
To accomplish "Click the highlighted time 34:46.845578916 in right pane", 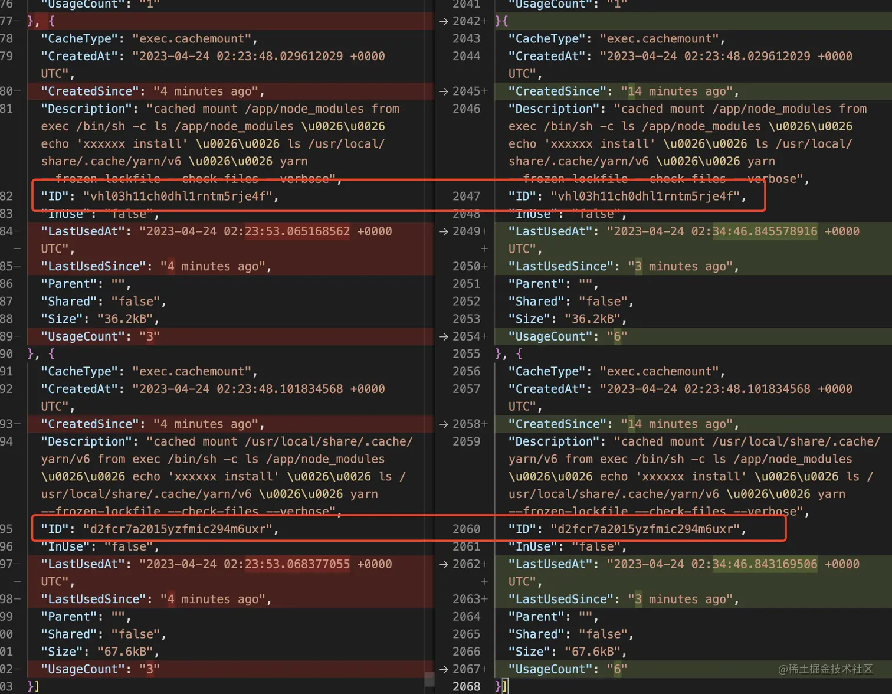I will [765, 231].
